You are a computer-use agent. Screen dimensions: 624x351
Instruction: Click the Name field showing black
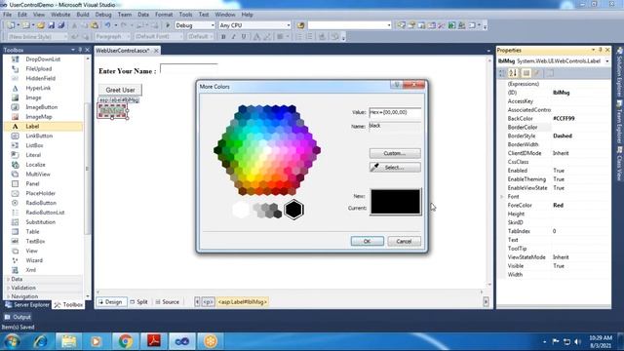tap(395, 126)
